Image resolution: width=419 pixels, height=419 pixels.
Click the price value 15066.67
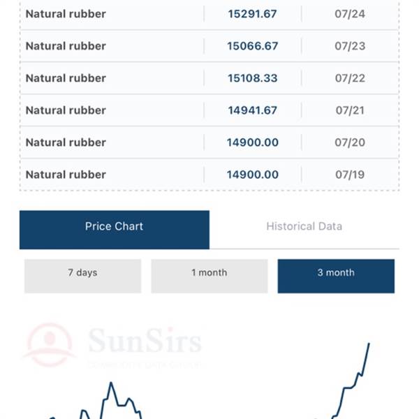253,46
